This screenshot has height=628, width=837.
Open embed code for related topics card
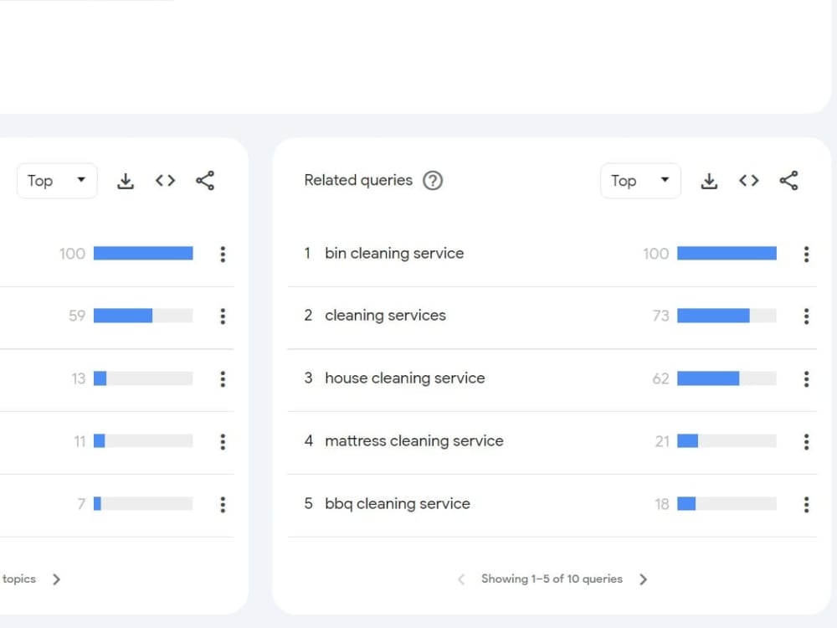point(165,181)
